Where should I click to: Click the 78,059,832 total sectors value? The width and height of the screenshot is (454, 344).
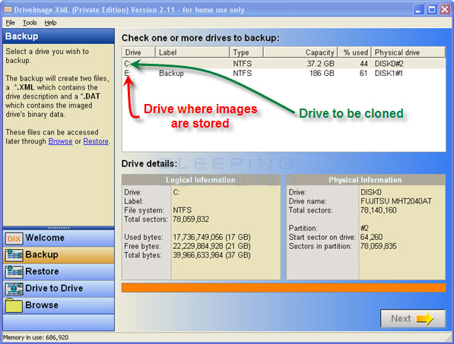pos(191,219)
